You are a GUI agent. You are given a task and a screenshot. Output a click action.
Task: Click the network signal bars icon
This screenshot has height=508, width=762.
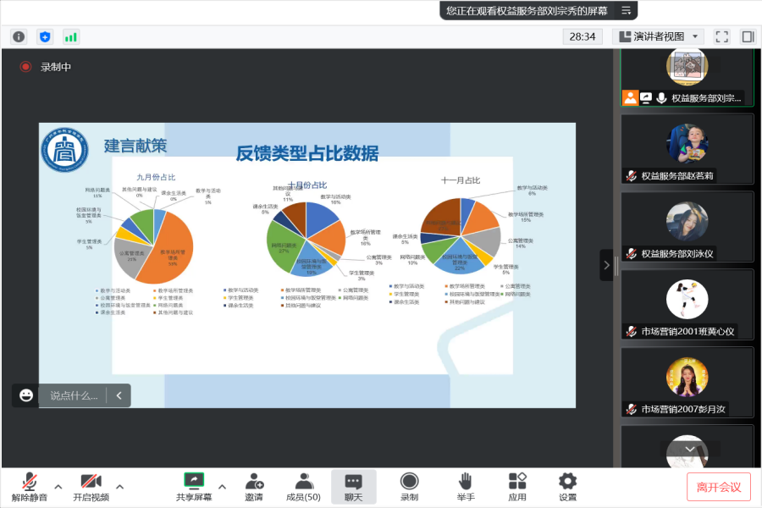tap(71, 36)
